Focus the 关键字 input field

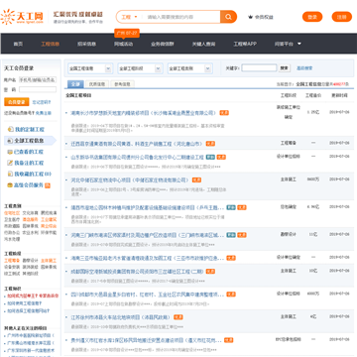click(x=259, y=68)
